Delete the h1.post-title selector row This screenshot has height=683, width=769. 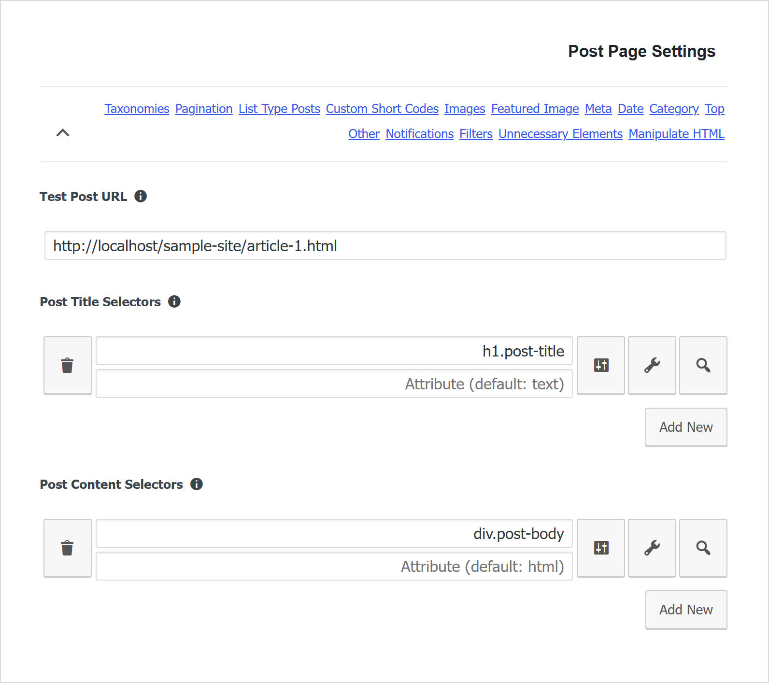click(x=68, y=365)
